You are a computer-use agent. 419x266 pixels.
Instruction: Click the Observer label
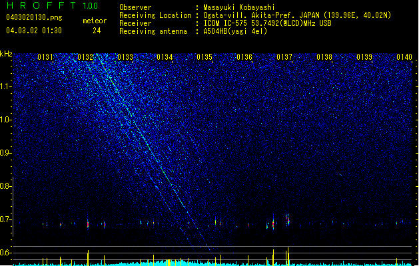pos(135,7)
